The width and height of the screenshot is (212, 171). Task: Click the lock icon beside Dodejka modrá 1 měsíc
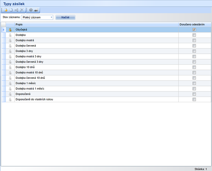tap(10, 89)
